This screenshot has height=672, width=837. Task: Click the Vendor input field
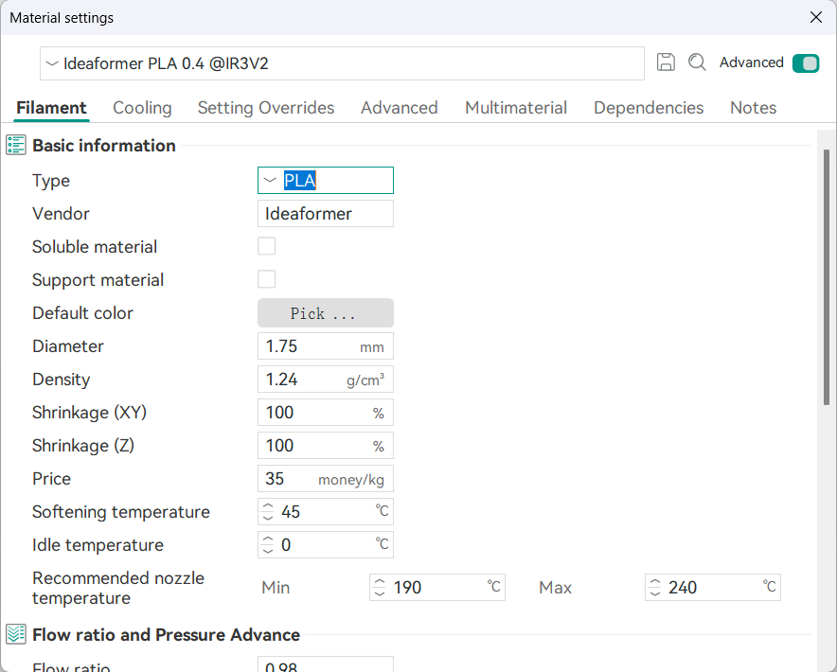326,214
